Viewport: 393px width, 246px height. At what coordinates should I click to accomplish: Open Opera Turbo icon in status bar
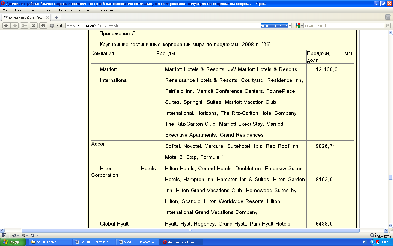tap(33, 235)
